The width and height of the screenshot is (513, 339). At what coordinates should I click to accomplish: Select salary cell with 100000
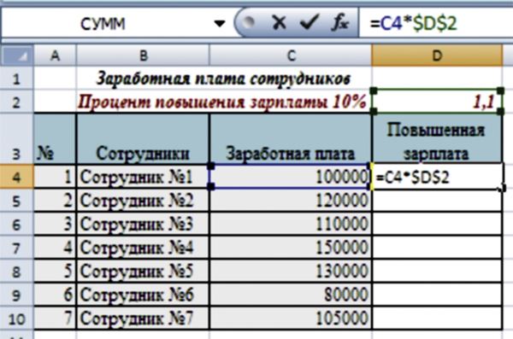[291, 177]
